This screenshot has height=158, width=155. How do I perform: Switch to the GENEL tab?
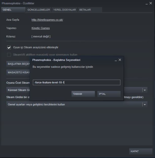13,10
